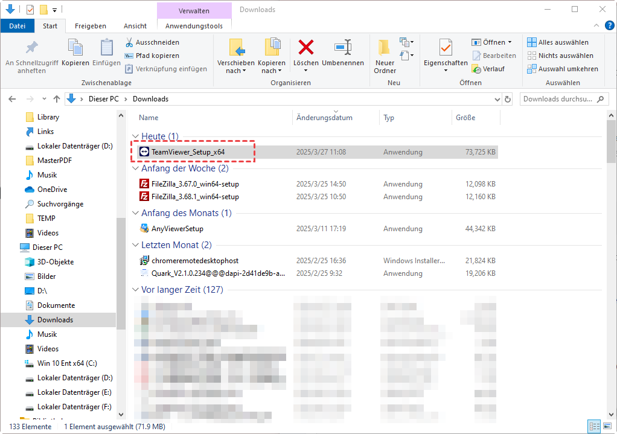Select the FileZilla_3.68.1_win64-setup file
The height and width of the screenshot is (434, 617).
[x=195, y=197]
